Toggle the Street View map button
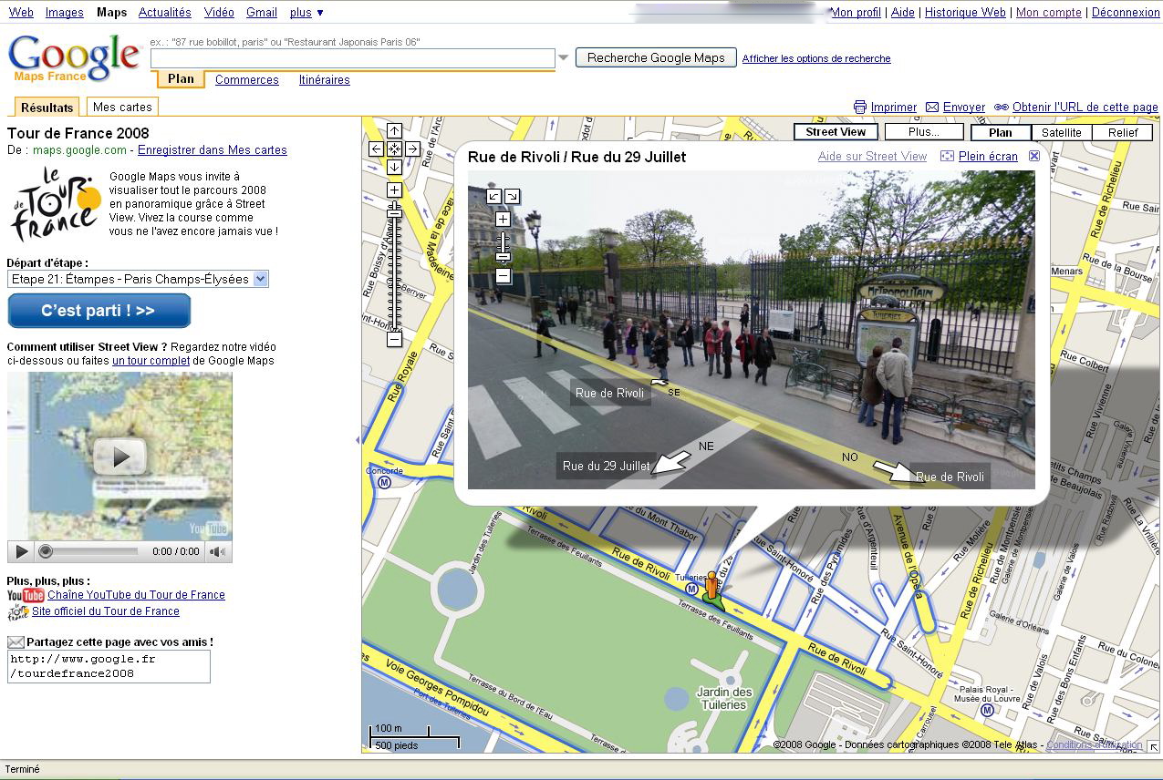This screenshot has height=780, width=1163. 835,132
